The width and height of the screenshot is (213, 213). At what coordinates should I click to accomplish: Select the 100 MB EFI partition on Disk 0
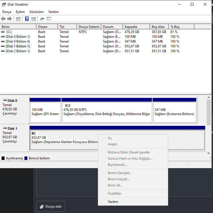tap(45, 110)
